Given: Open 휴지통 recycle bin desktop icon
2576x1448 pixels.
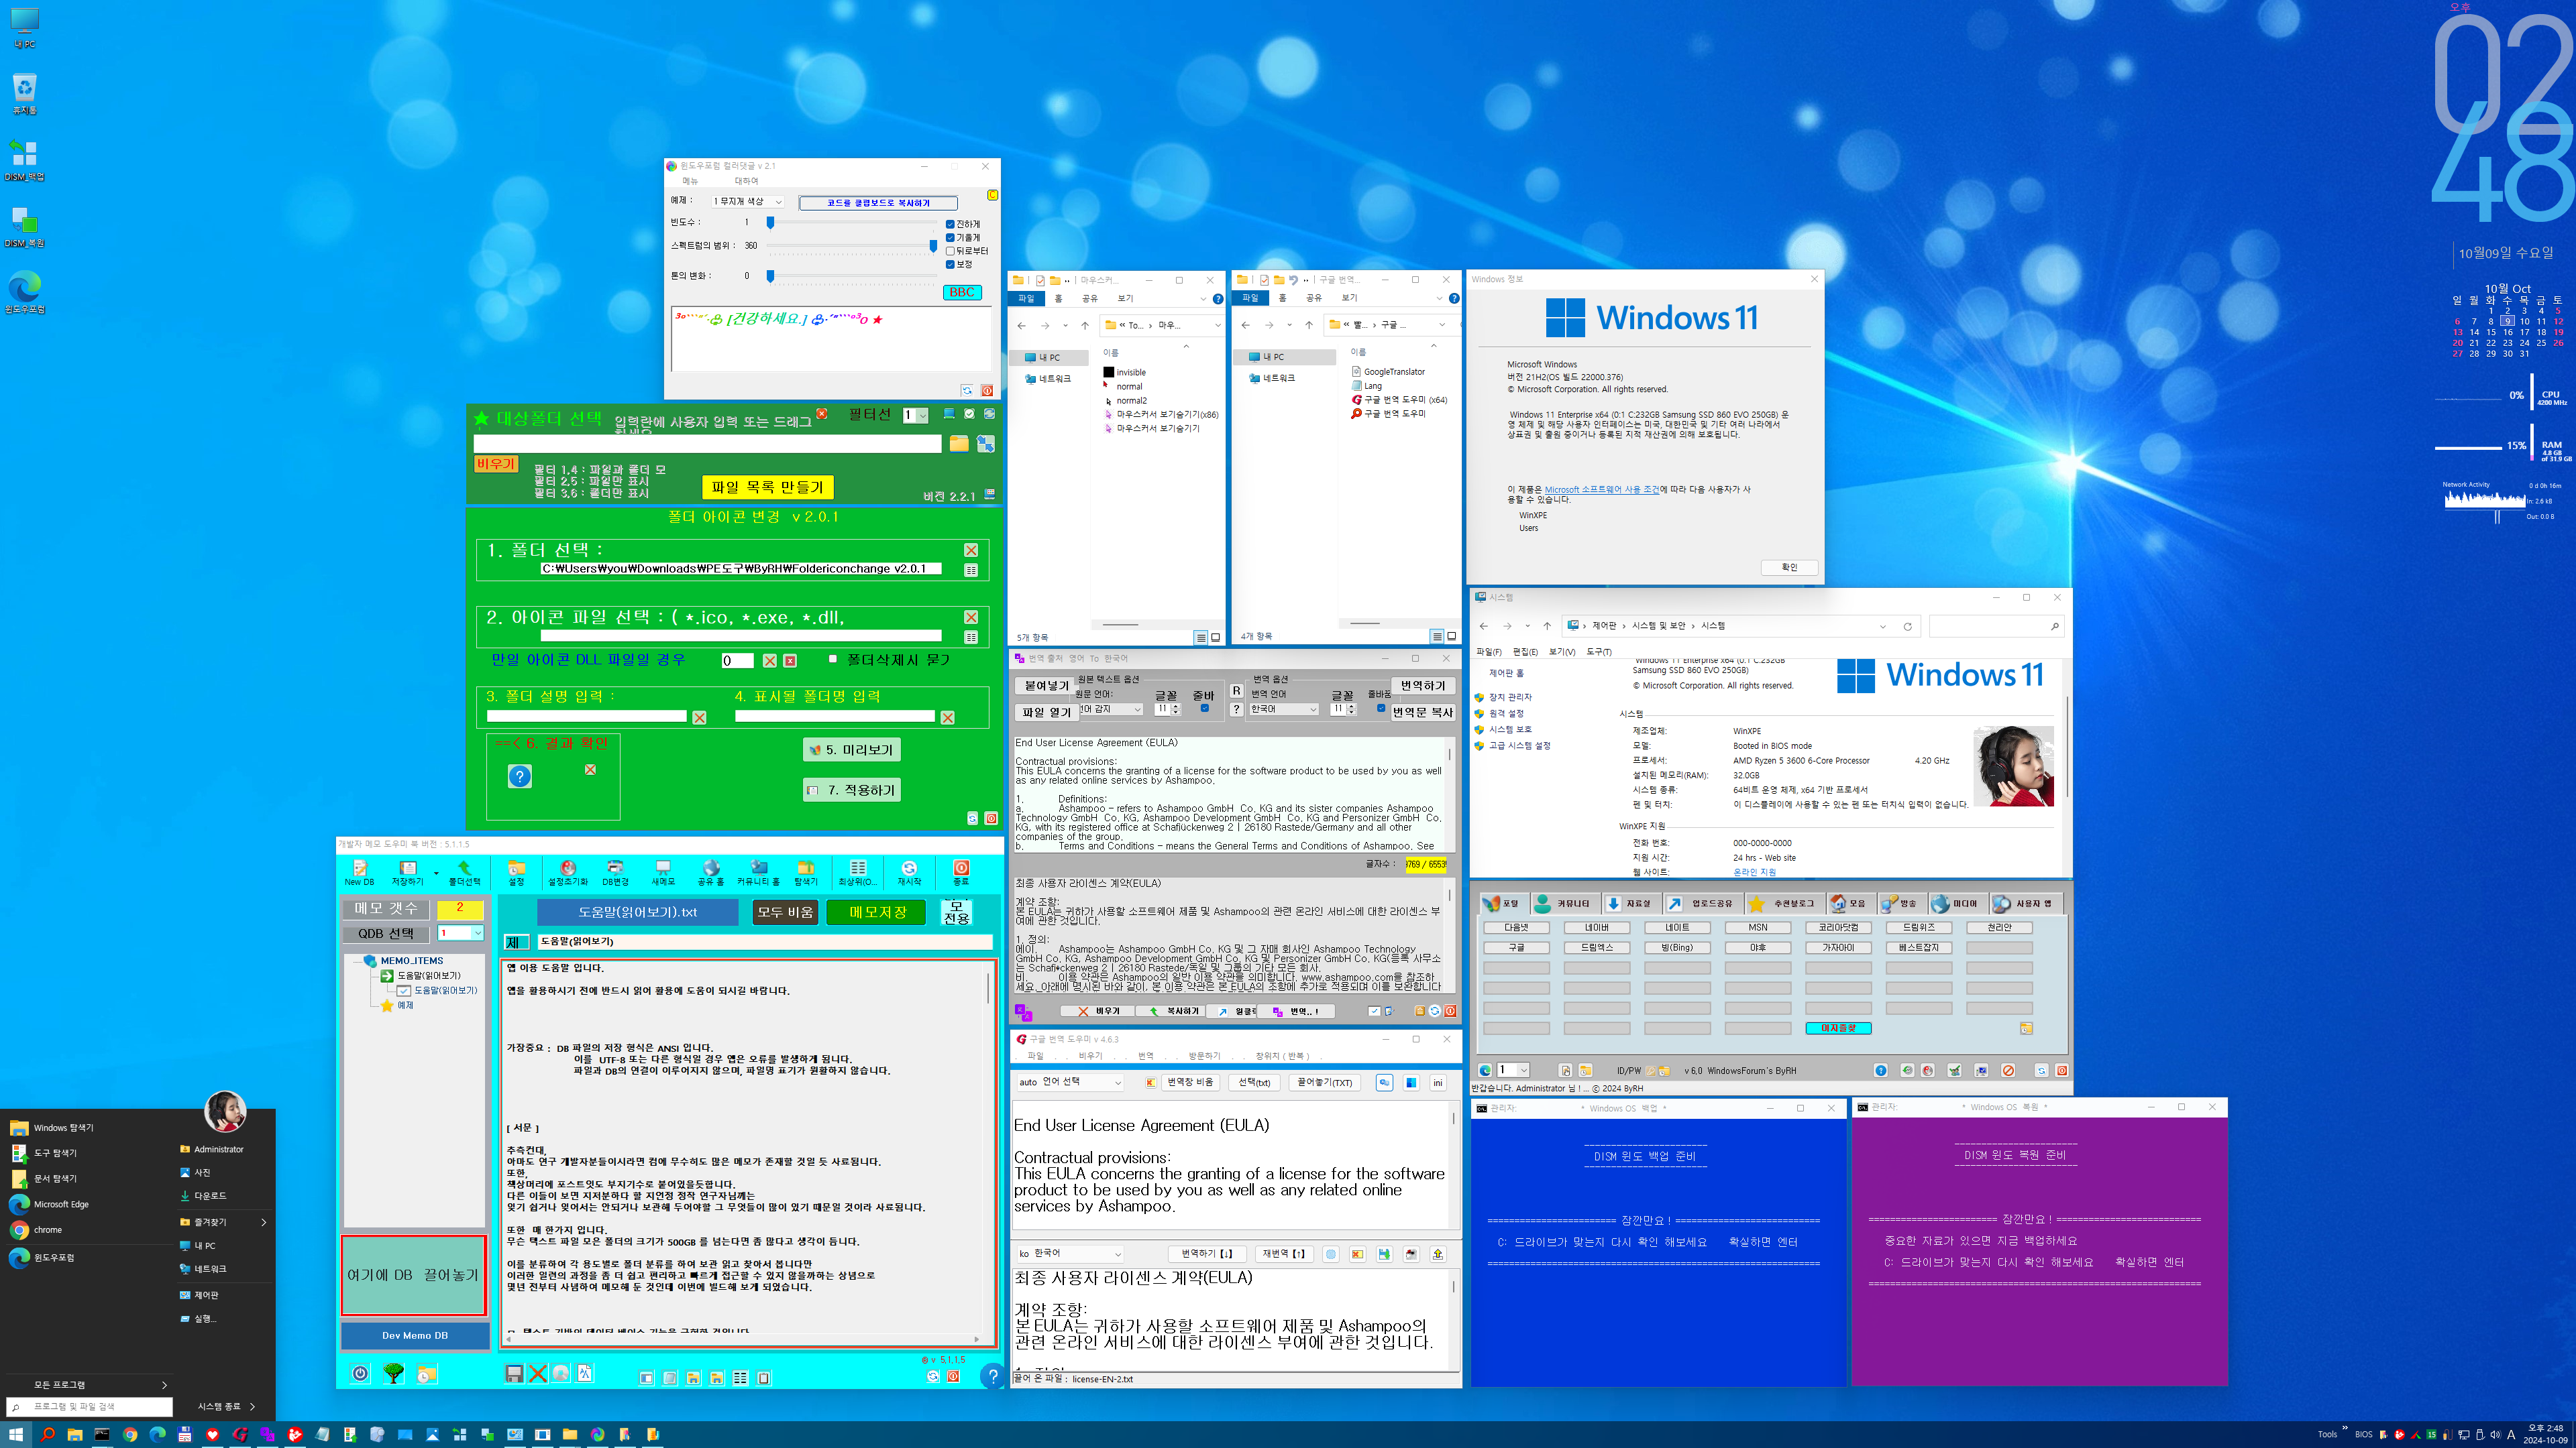Looking at the screenshot, I should click(24, 94).
